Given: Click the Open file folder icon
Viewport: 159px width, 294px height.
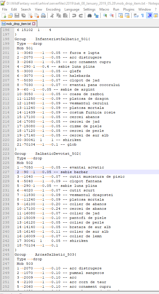Looking at the screenshot, I should [x=10, y=16].
